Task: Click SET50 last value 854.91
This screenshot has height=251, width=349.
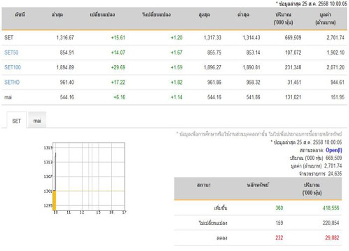Action: pyautogui.click(x=67, y=52)
